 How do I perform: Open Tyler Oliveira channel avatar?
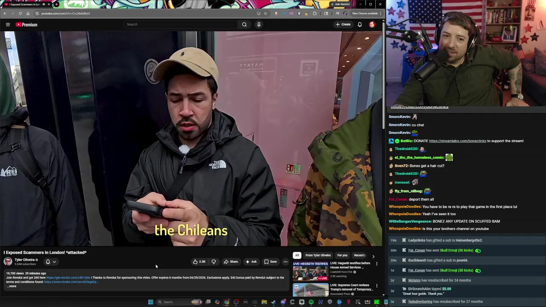pos(8,262)
